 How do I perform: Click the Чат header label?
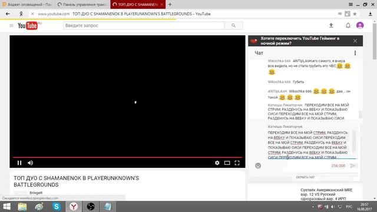click(x=259, y=53)
